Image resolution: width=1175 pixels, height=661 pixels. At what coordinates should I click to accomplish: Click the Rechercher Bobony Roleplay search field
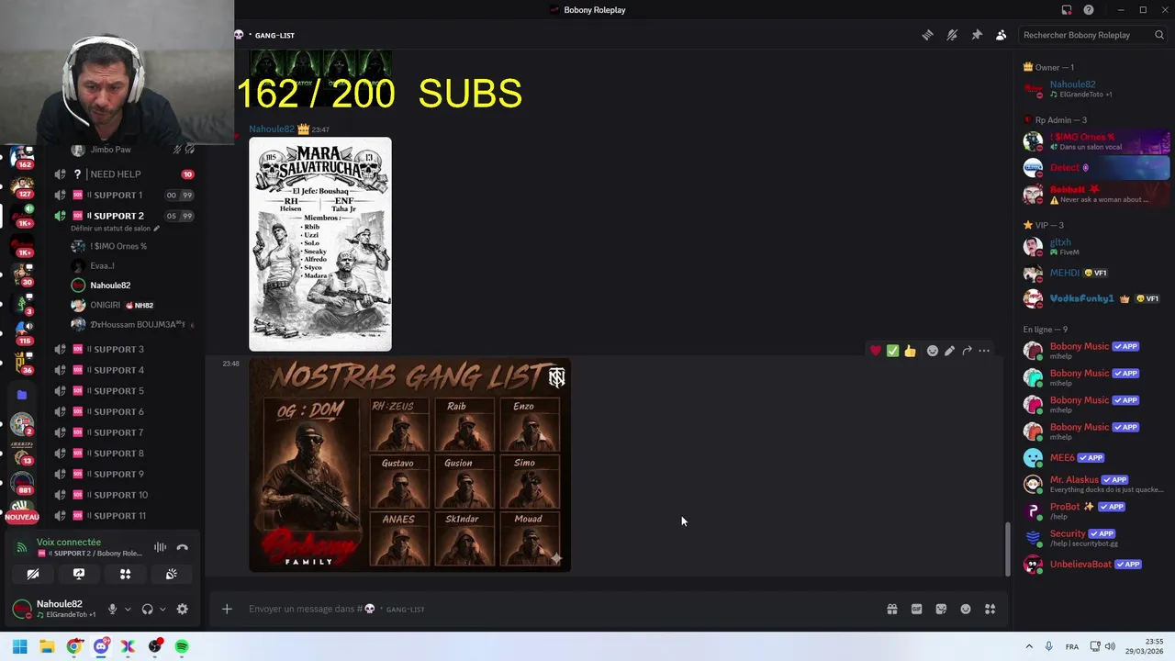point(1091,35)
